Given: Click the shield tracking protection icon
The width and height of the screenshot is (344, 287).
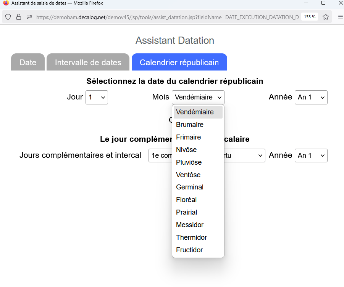Looking at the screenshot, I should (x=8, y=17).
